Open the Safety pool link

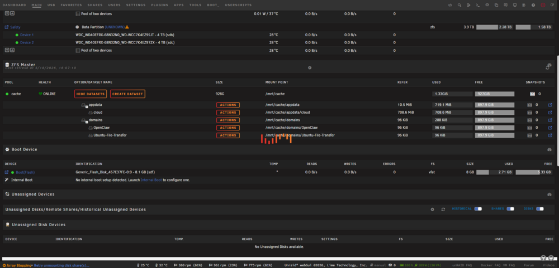15,27
